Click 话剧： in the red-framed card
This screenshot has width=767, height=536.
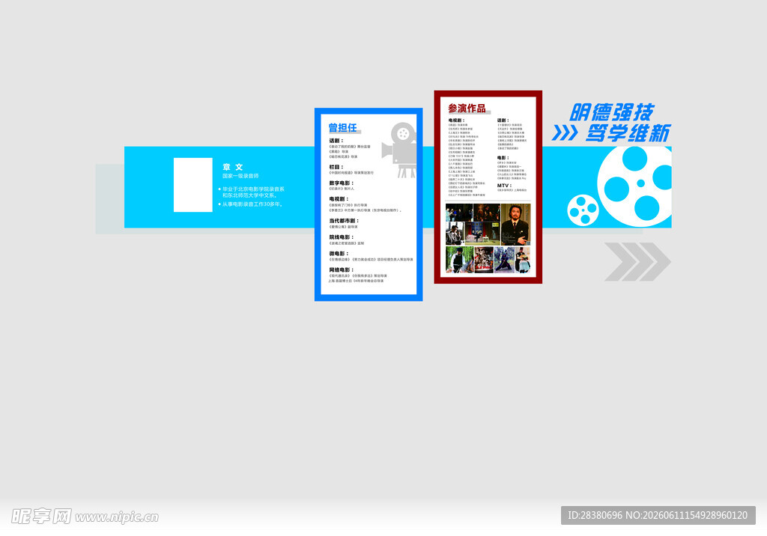pyautogui.click(x=503, y=121)
